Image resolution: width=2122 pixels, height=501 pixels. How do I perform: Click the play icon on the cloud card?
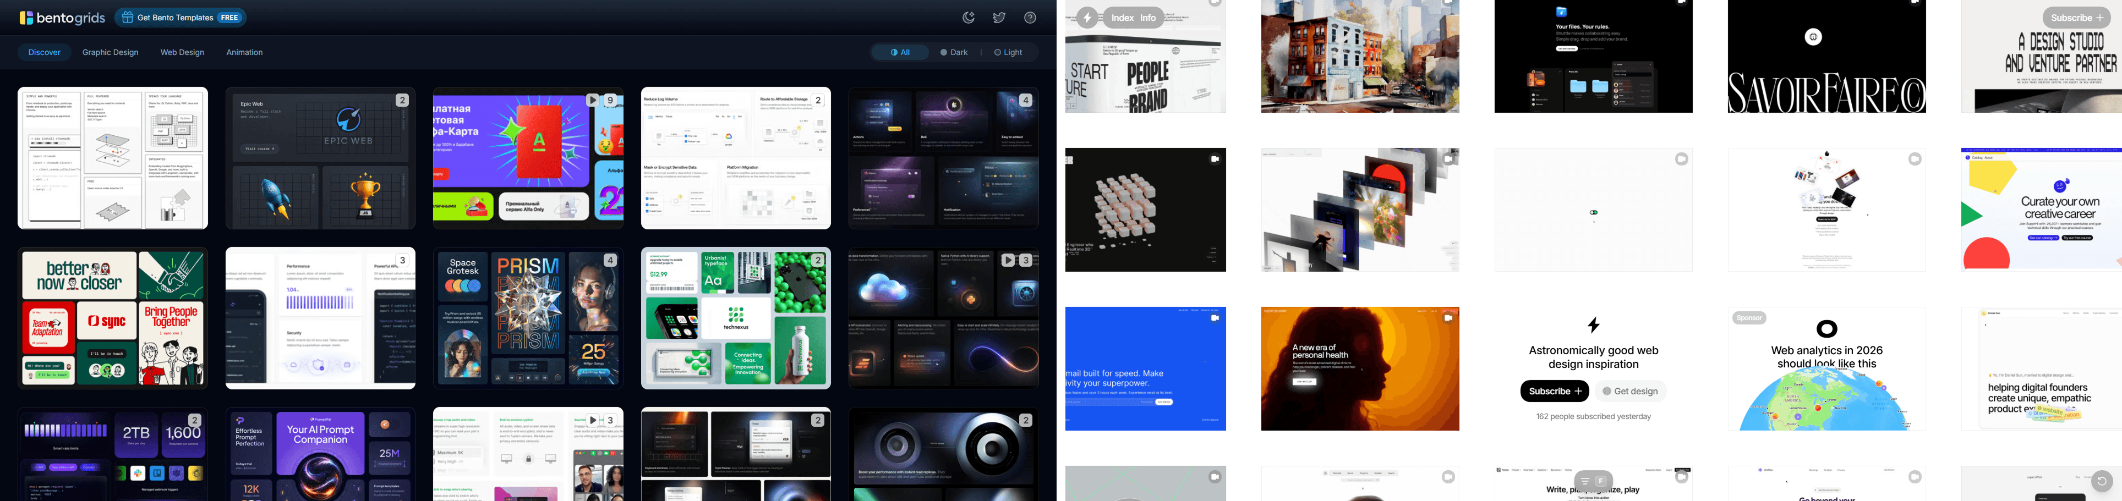tap(1008, 260)
